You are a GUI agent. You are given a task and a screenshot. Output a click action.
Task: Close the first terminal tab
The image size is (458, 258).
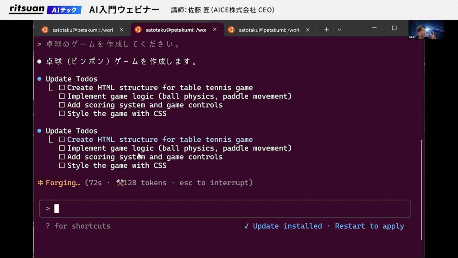[x=122, y=30]
